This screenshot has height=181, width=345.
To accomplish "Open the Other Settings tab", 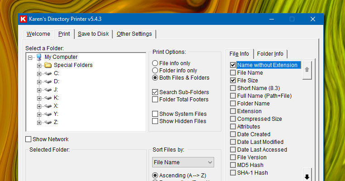I will pos(134,34).
